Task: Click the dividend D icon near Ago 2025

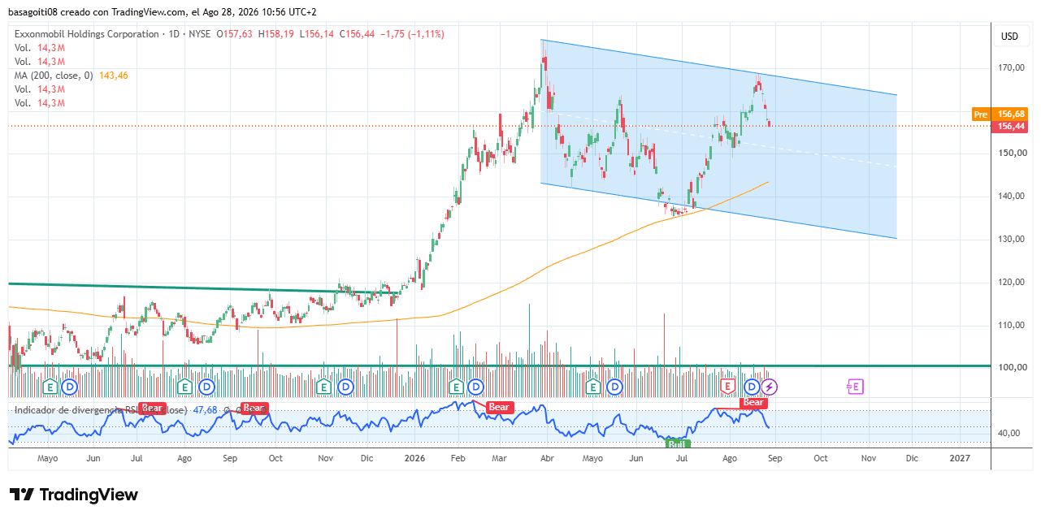Action: tap(206, 387)
